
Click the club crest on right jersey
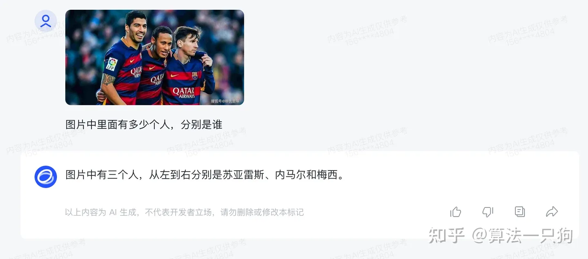pyautogui.click(x=195, y=75)
